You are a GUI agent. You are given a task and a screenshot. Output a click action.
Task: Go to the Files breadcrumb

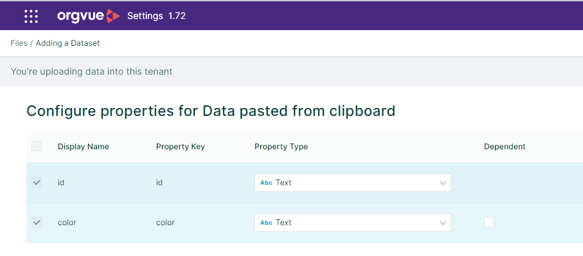click(19, 43)
